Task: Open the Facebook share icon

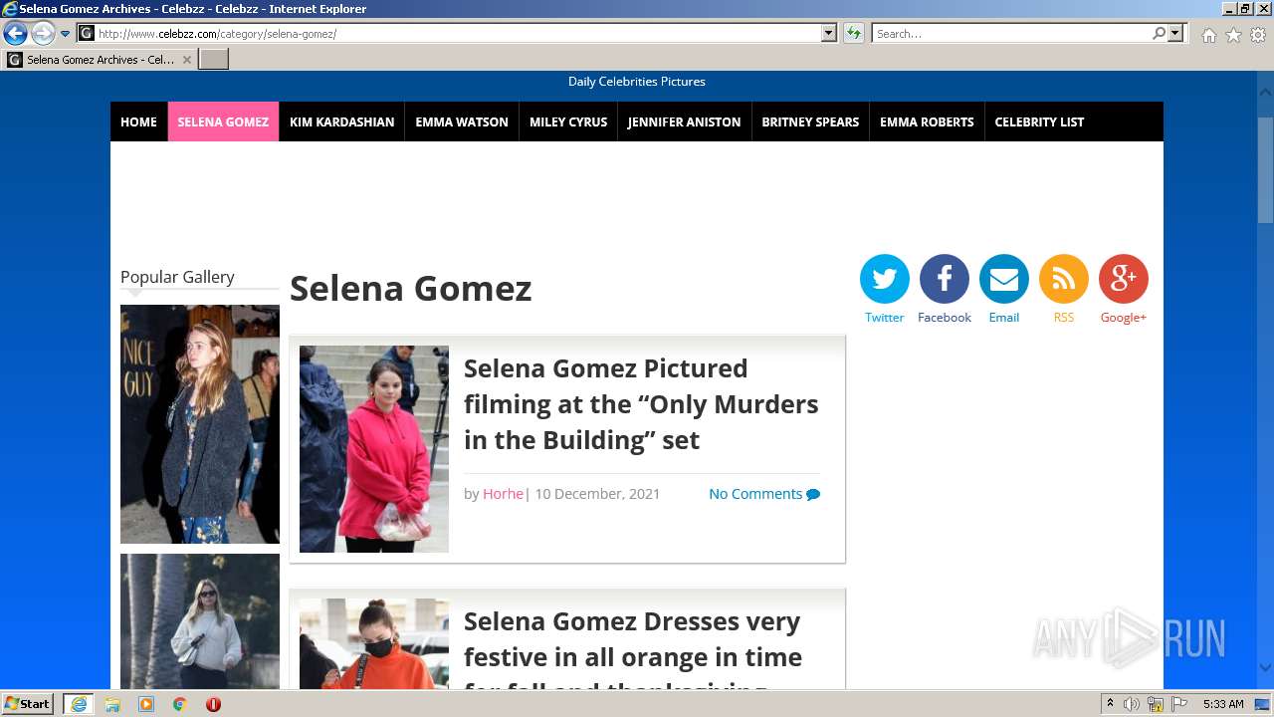Action: tap(944, 279)
